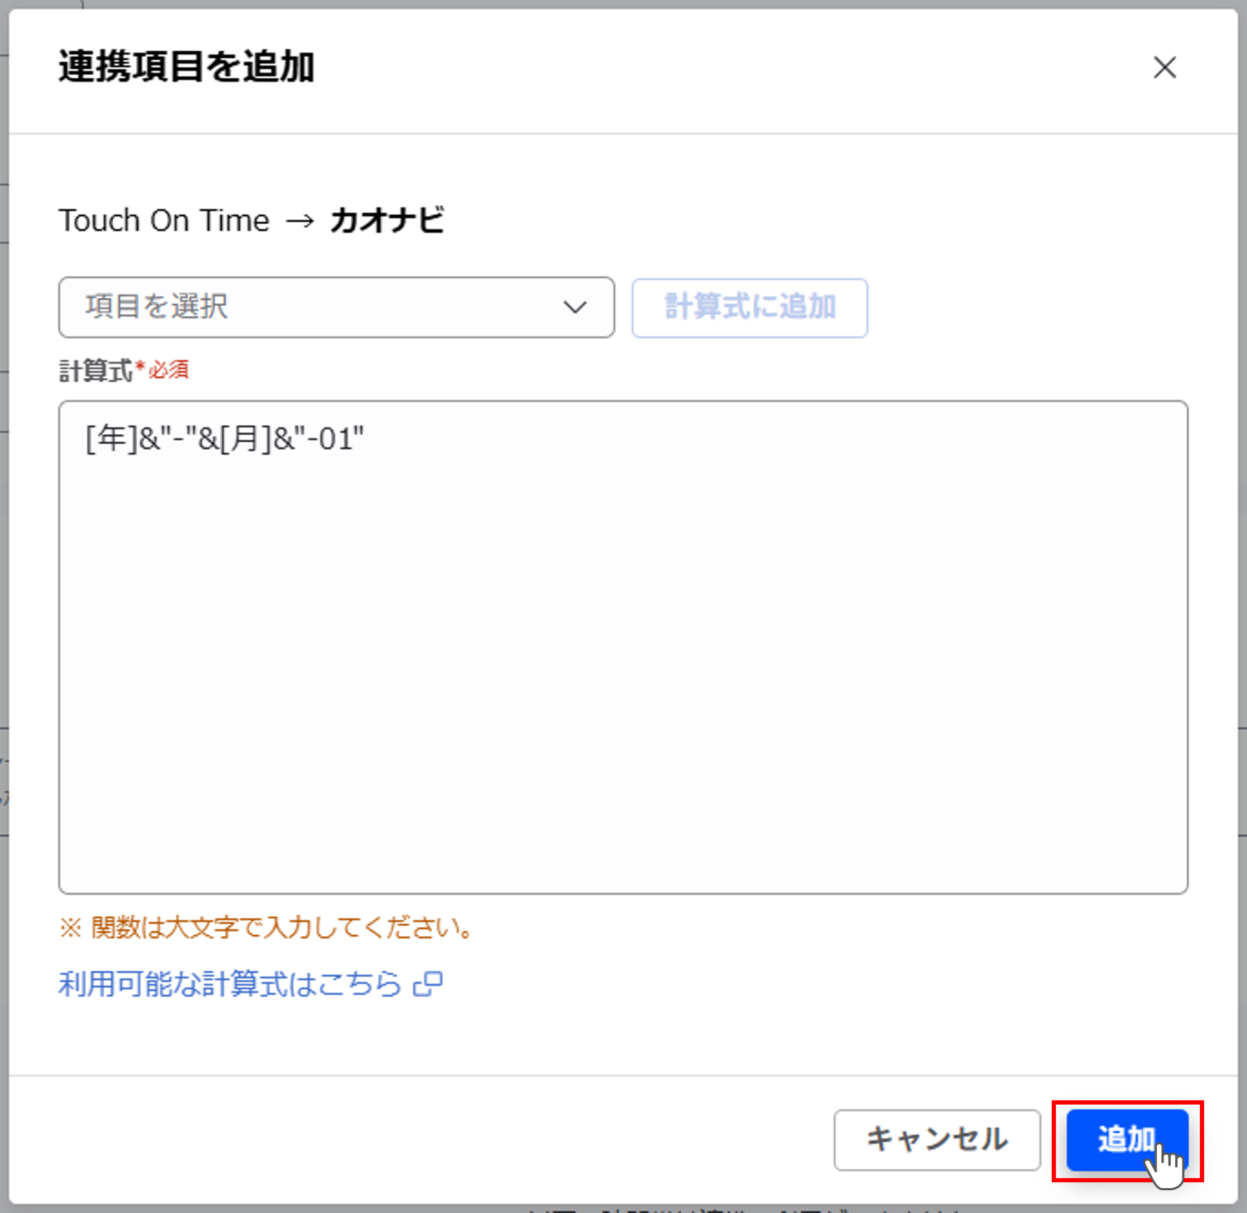Focus the 計算式 formula text area
Viewport: 1247px width, 1213px height.
coord(623,646)
